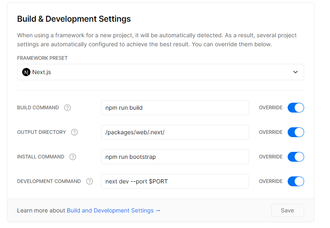
Task: Click the Install Command help icon
Action: pos(73,157)
